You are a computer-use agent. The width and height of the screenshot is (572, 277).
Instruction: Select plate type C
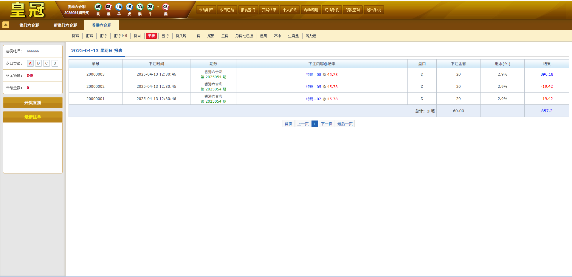46,63
